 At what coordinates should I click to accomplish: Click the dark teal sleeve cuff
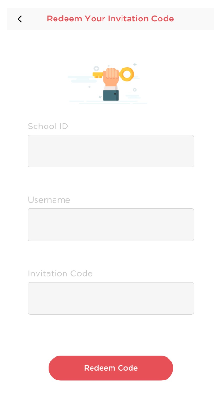111,96
